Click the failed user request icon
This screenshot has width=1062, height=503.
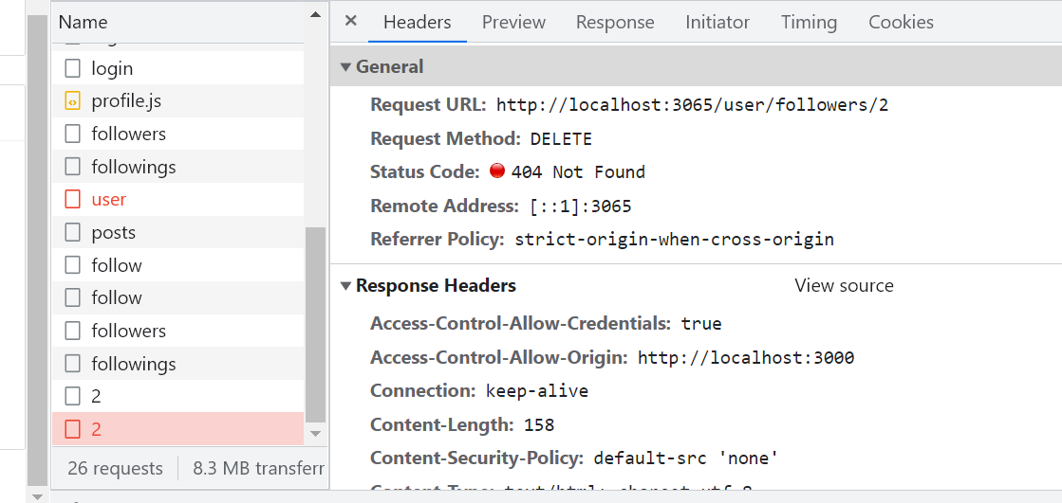pos(72,200)
